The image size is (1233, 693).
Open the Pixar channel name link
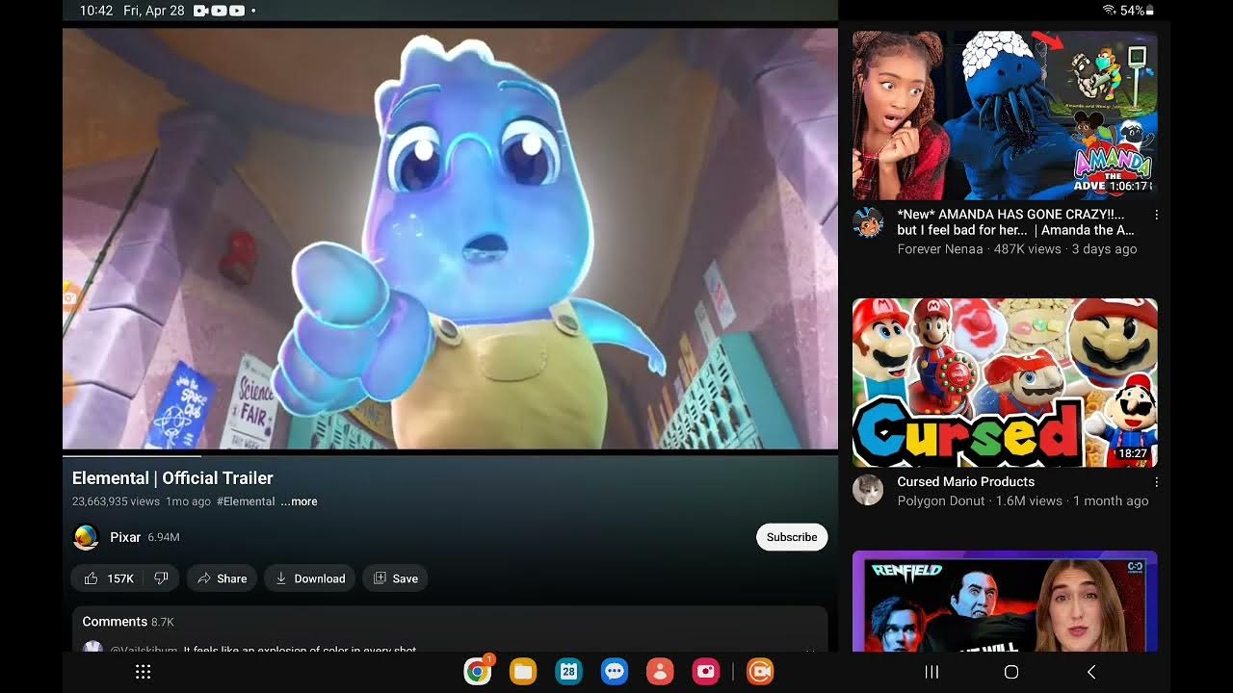click(125, 537)
